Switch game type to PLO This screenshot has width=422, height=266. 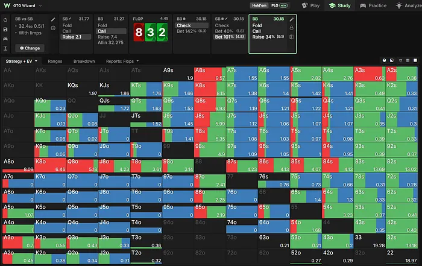click(x=279, y=5)
